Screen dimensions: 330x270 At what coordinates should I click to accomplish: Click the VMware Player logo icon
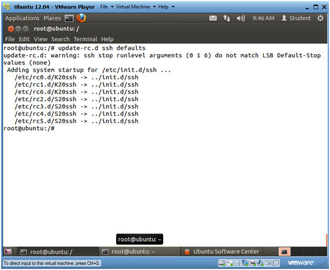[x=7, y=7]
